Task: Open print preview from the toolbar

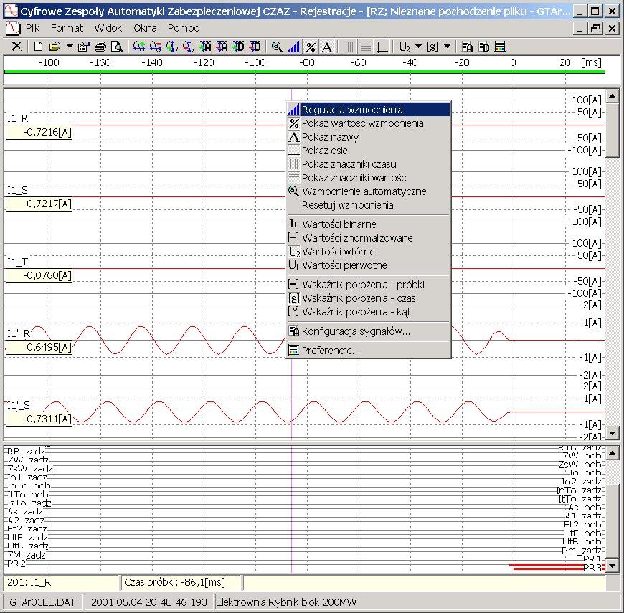Action: point(117,47)
